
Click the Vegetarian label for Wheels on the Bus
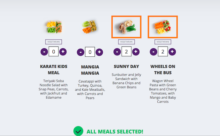coord(163,42)
